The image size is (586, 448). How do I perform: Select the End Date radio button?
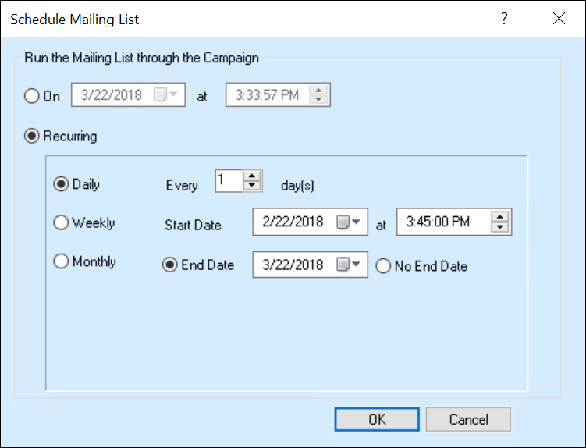pyautogui.click(x=169, y=265)
